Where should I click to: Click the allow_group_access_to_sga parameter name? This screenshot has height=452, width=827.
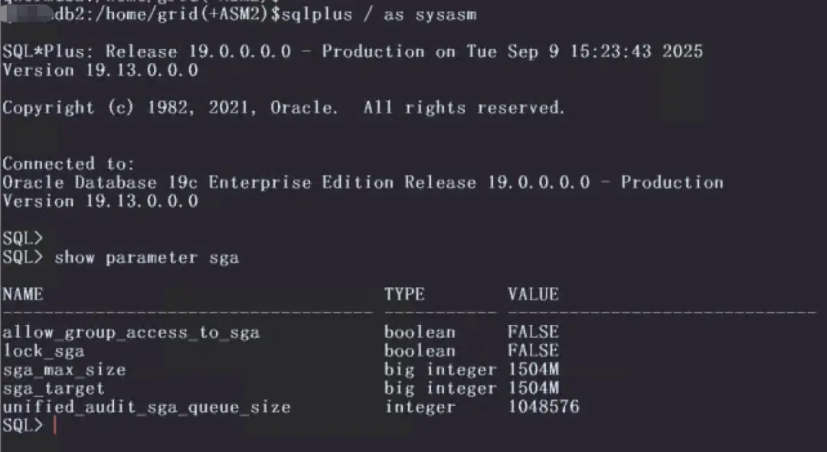coord(131,332)
